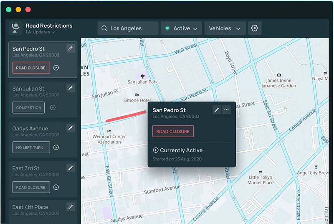Image resolution: width=334 pixels, height=224 pixels.
Task: Click San Julian Park tree icon on map
Action: pyautogui.click(x=142, y=76)
